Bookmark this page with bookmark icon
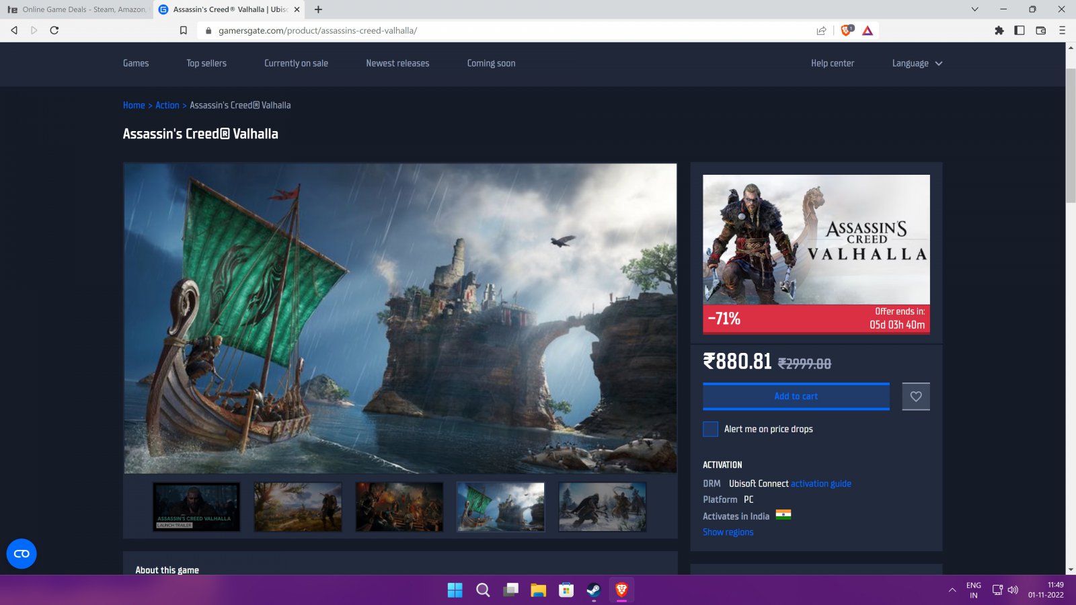This screenshot has height=605, width=1076. click(183, 30)
